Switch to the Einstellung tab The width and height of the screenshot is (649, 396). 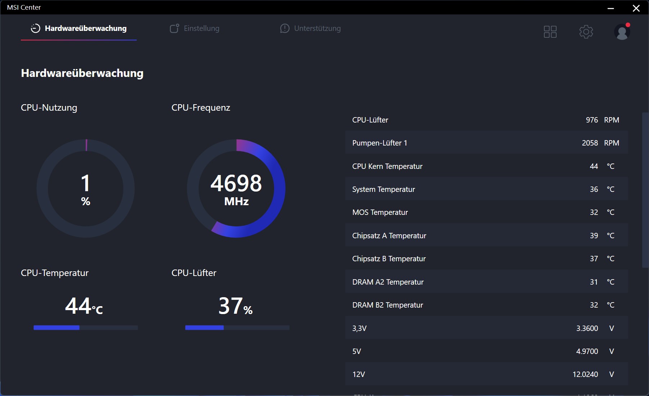tap(195, 28)
